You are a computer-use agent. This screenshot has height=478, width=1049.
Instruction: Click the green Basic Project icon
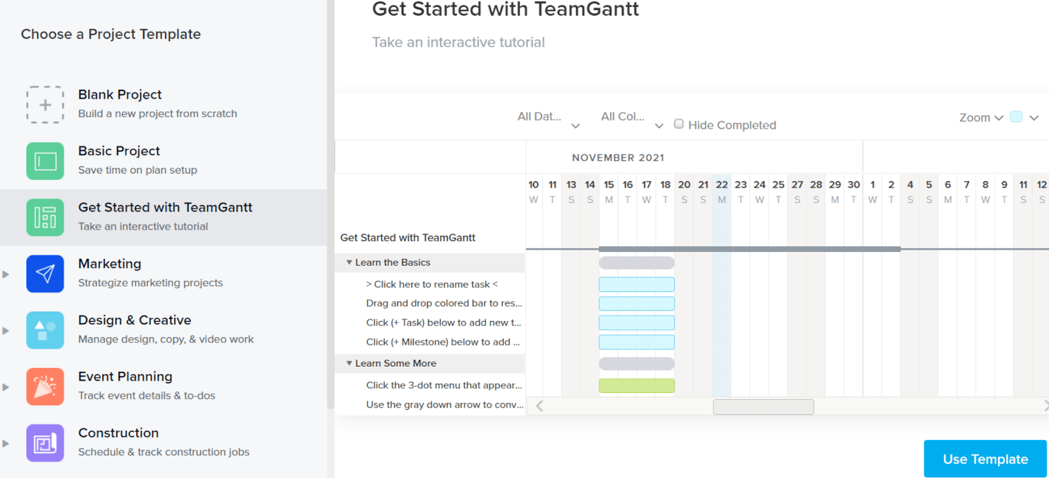click(45, 161)
